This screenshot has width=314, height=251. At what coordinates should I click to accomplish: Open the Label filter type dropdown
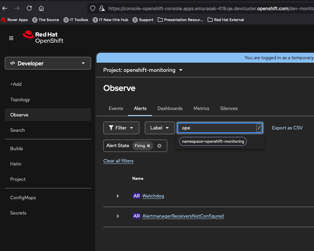click(x=160, y=128)
